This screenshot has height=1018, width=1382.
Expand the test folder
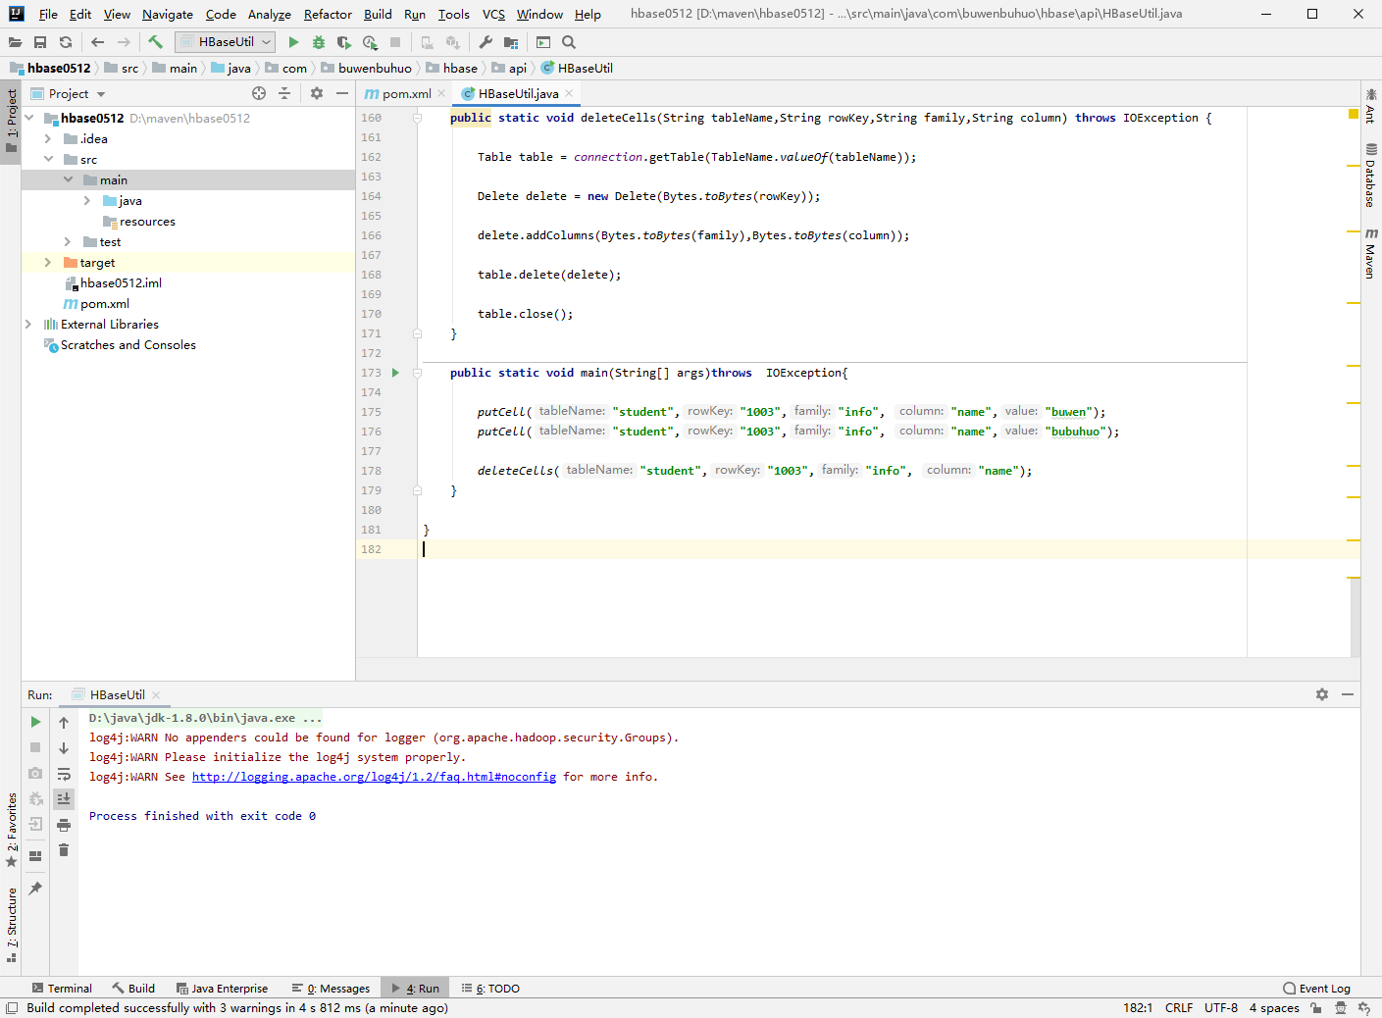[x=68, y=241]
